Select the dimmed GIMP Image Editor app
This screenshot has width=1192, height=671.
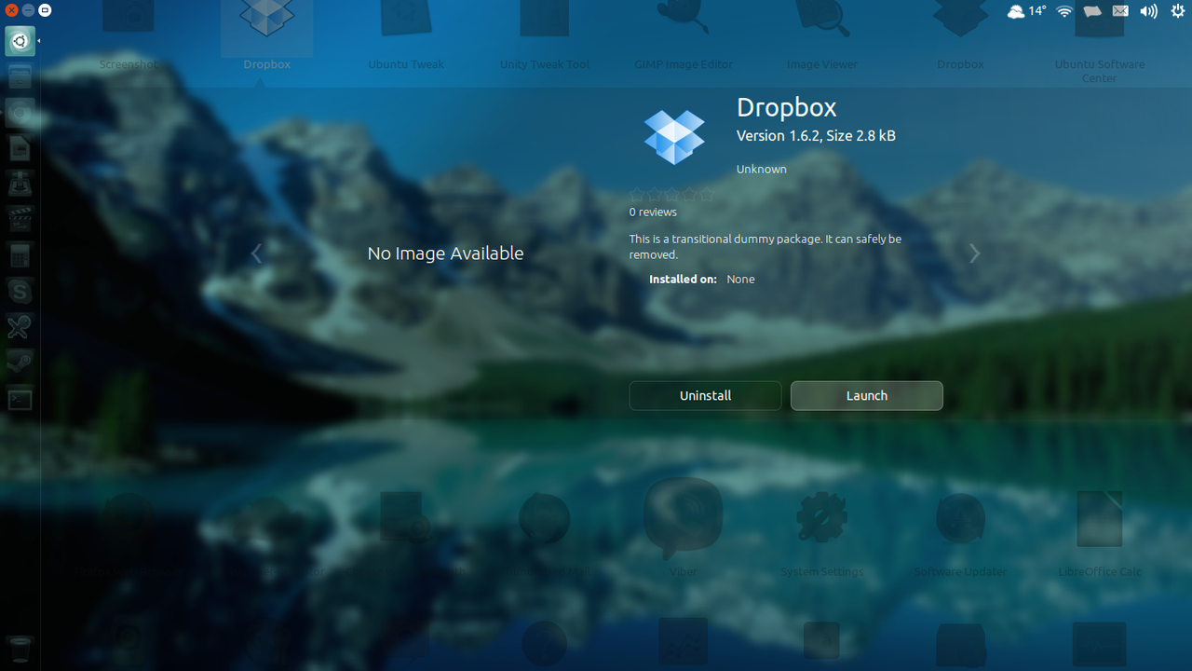coord(684,35)
